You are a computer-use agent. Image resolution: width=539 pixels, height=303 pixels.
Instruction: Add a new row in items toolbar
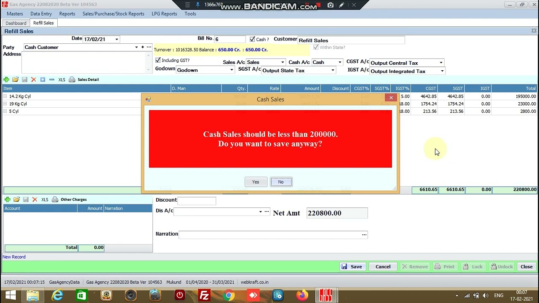tap(6, 80)
